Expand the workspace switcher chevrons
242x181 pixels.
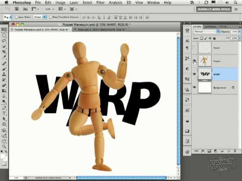(x=236, y=9)
